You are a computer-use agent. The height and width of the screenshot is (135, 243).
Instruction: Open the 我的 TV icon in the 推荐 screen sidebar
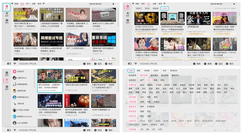click(x=7, y=20)
